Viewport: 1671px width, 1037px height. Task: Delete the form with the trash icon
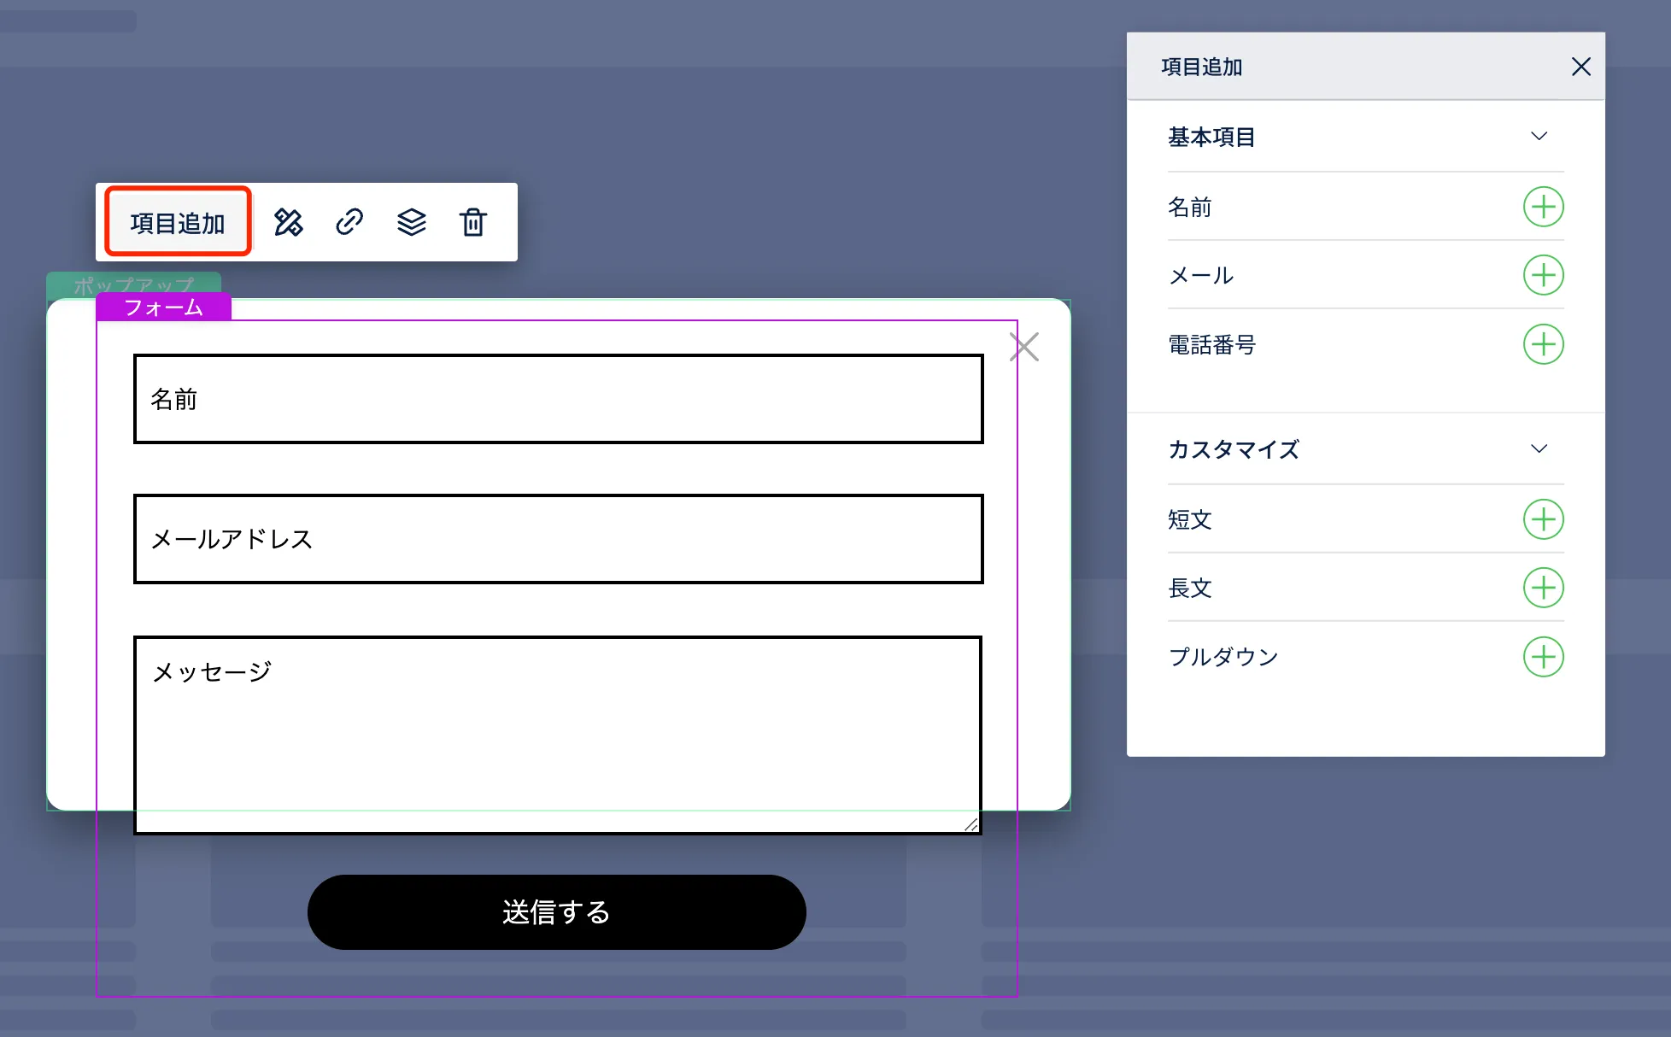pos(473,222)
